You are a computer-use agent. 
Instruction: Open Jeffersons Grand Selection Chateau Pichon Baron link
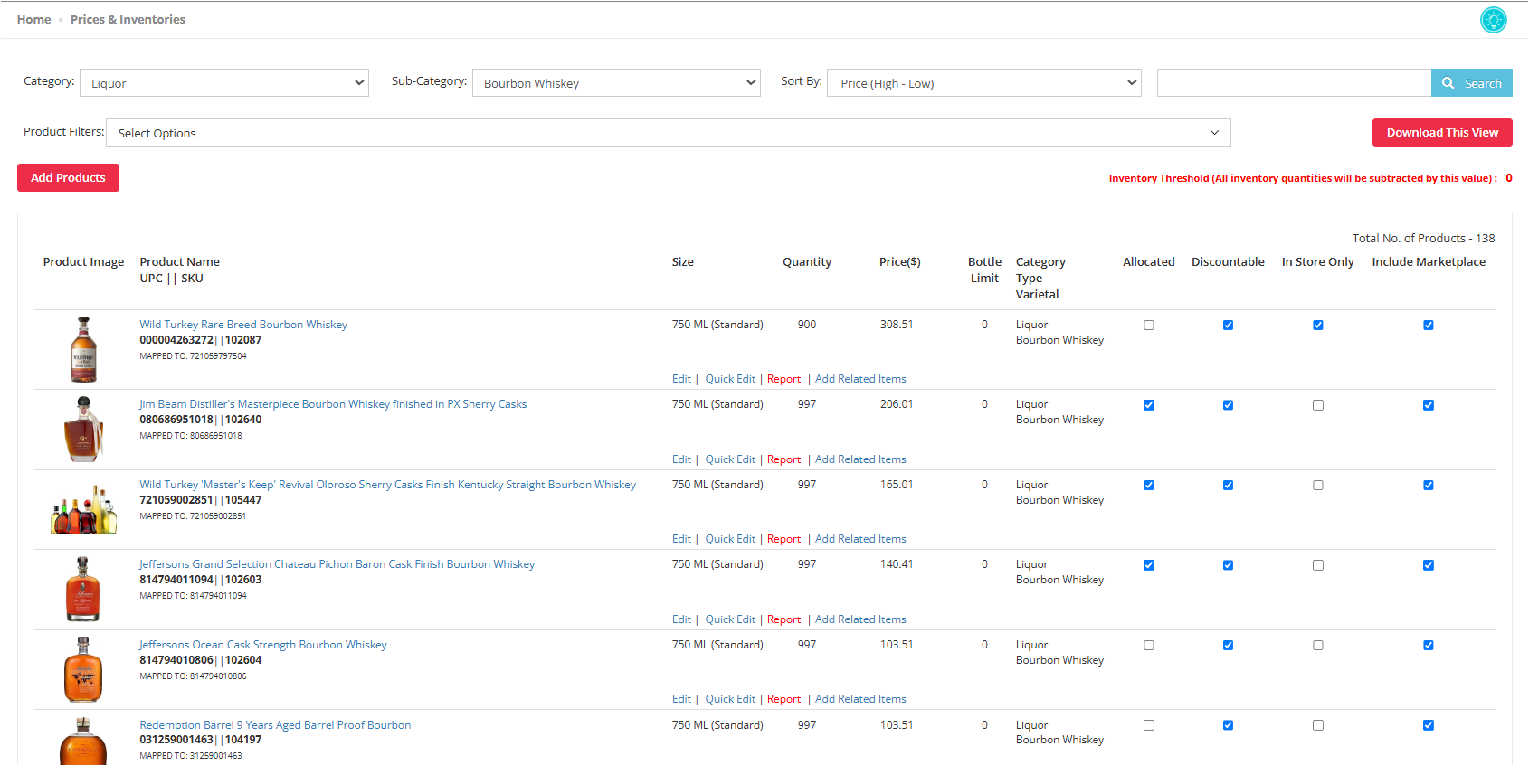pos(337,564)
